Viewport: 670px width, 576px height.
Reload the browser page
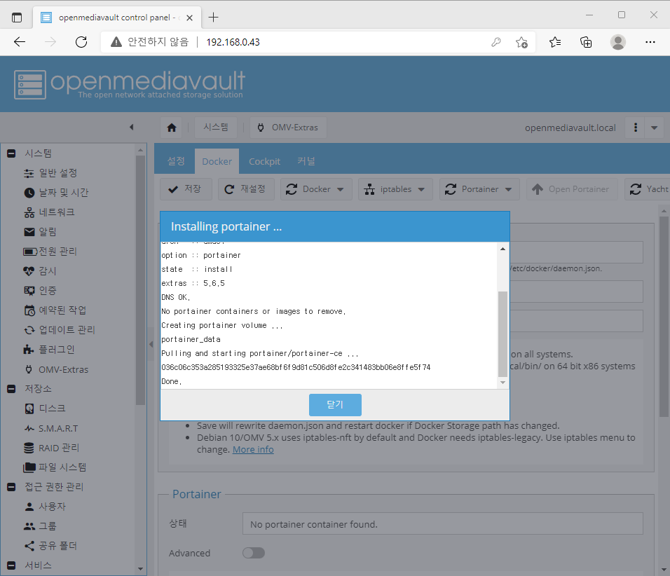(81, 42)
